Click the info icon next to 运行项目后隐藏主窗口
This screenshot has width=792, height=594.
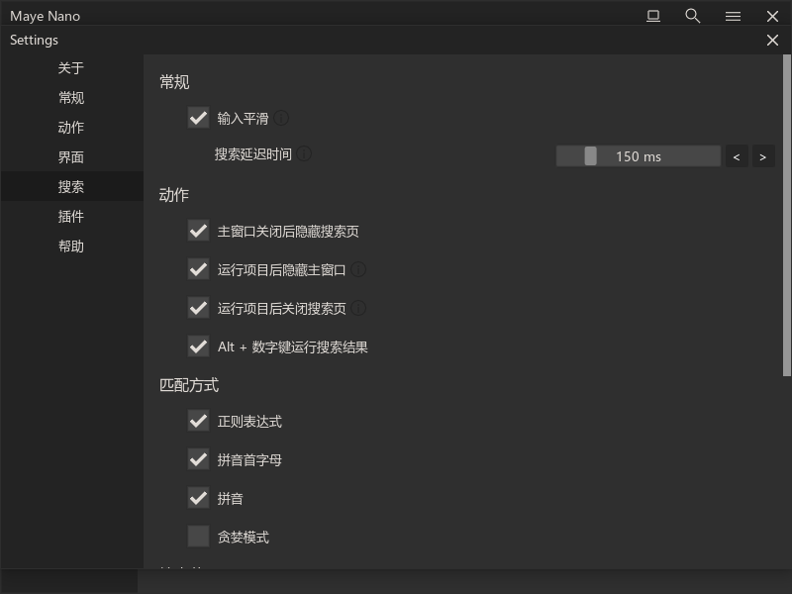[x=360, y=268]
